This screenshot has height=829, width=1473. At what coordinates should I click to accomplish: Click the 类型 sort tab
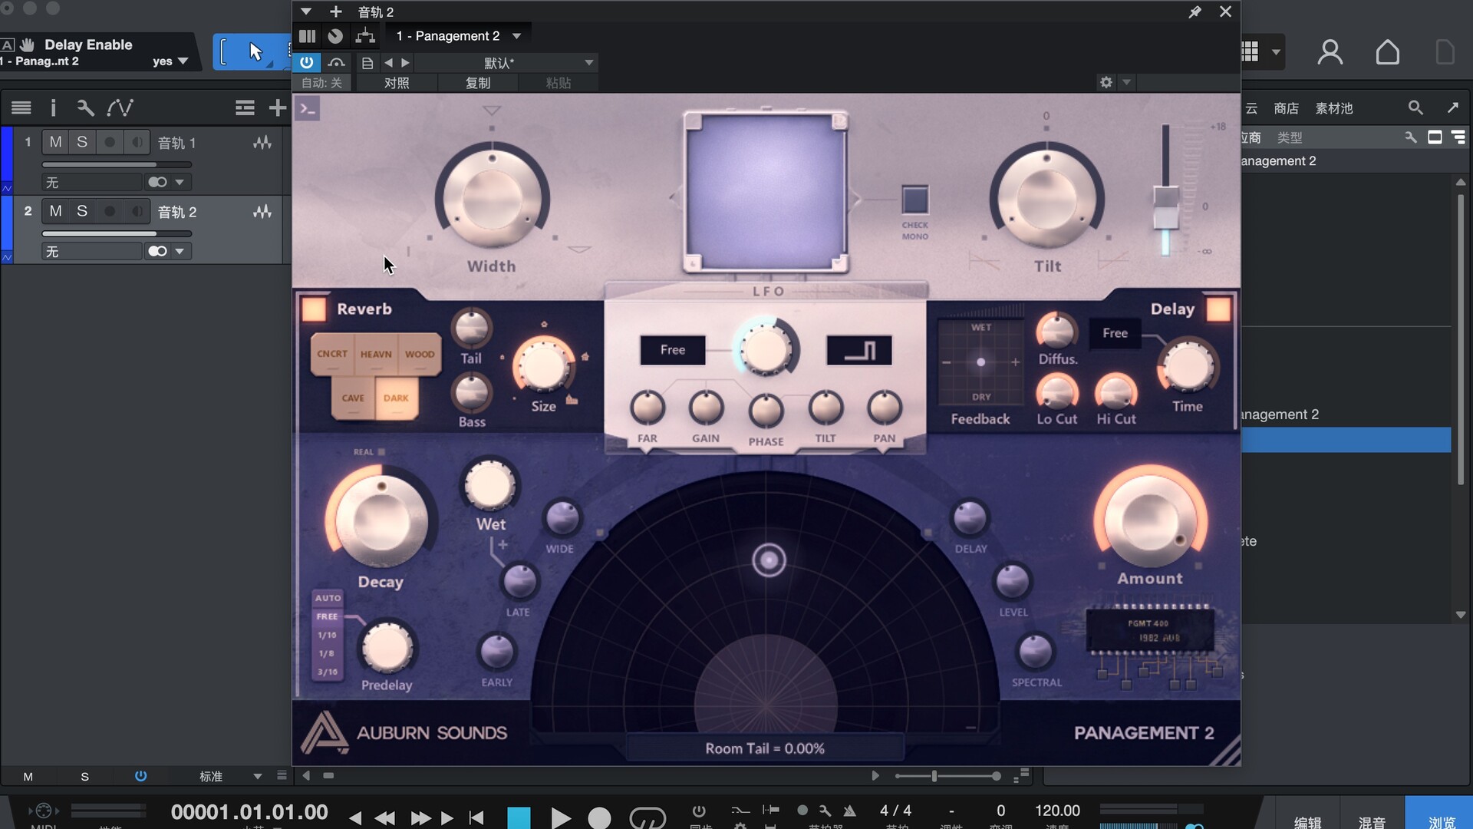pos(1289,137)
